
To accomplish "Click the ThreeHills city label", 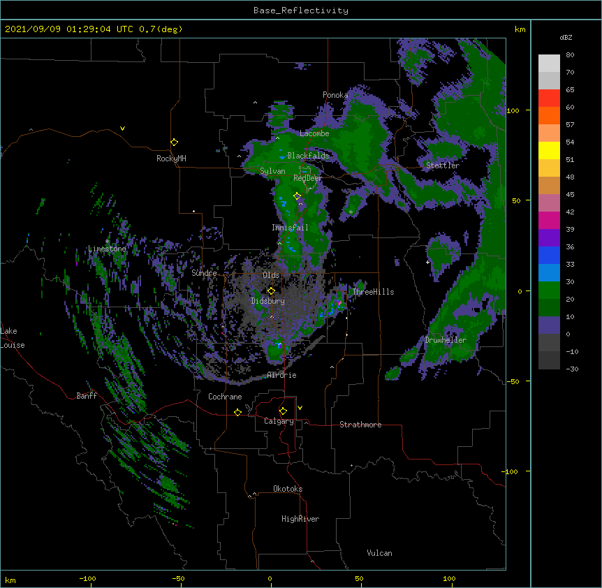I will point(373,292).
